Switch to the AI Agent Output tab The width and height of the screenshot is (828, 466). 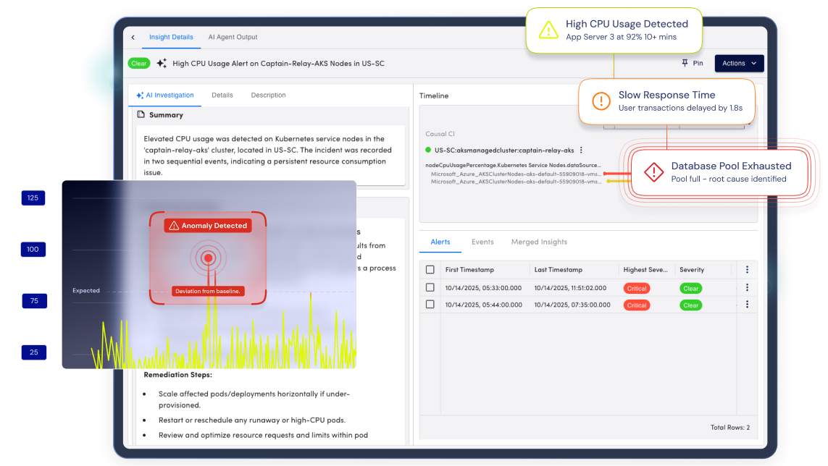coord(233,38)
